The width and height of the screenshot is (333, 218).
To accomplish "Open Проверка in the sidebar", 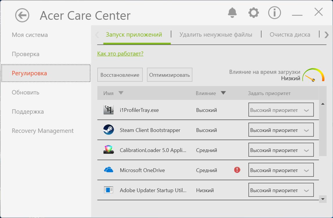I will [x=26, y=54].
